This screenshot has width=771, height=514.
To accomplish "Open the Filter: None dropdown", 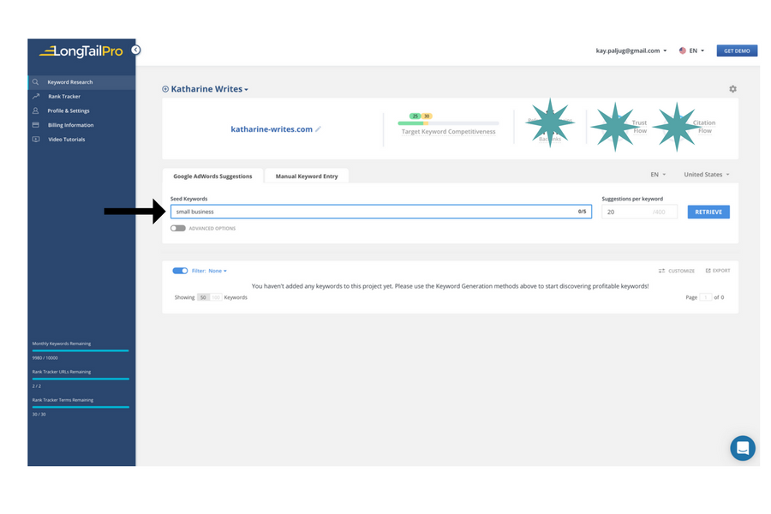I will 210,271.
